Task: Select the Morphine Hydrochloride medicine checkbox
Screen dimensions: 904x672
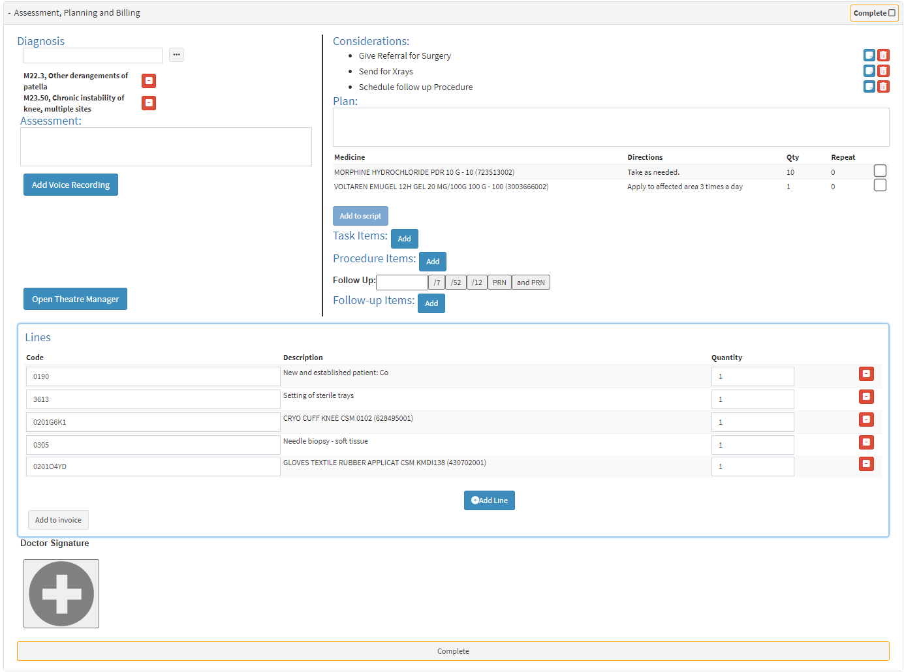Action: [880, 171]
